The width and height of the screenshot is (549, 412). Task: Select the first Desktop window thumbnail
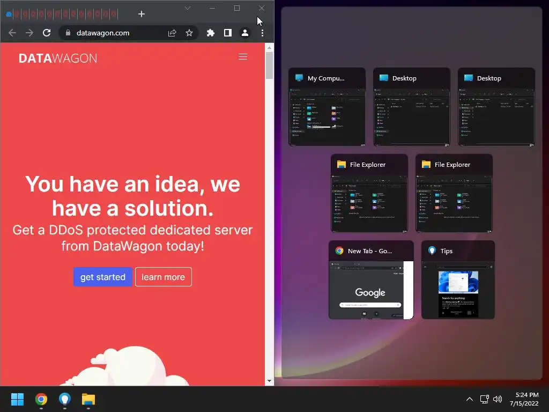pyautogui.click(x=411, y=107)
